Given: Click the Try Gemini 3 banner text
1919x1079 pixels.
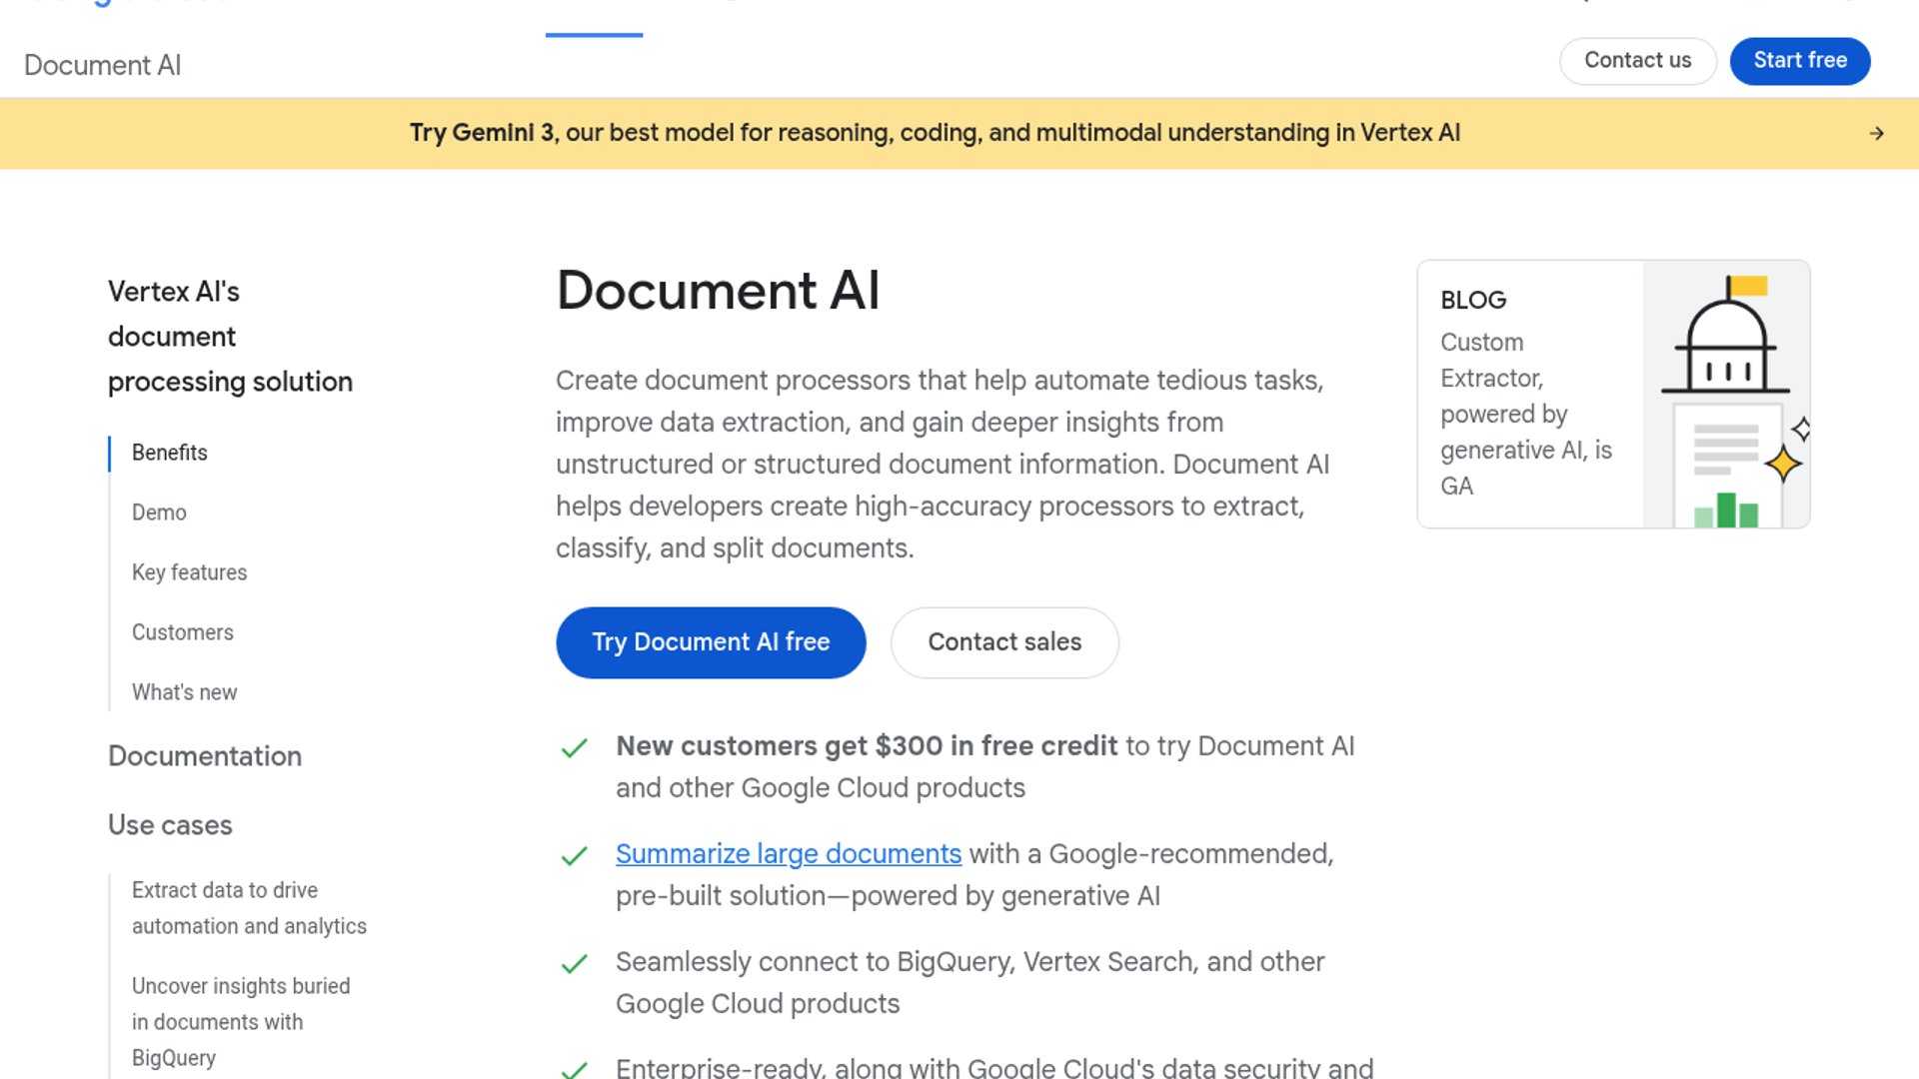Looking at the screenshot, I should 935,133.
